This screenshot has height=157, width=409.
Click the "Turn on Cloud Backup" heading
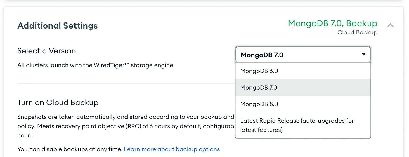(x=58, y=103)
